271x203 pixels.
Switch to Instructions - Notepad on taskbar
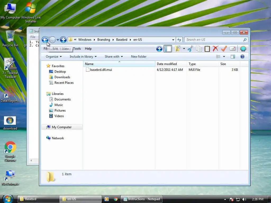pos(141,199)
